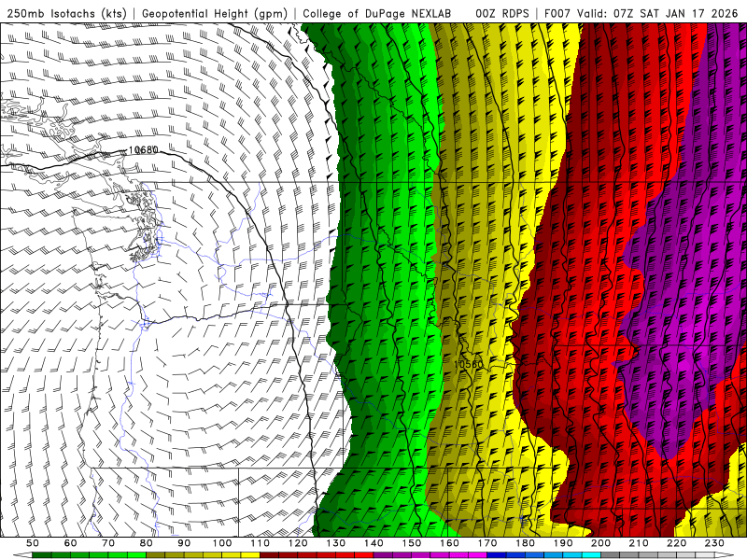Click the 190 value on the color scale
The image size is (747, 560).
coord(563,543)
